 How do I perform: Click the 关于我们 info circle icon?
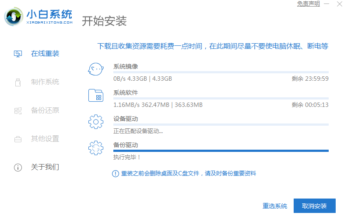point(18,167)
